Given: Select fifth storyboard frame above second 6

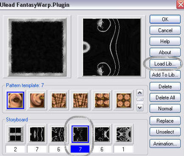Looking at the screenshot, I should (x=102, y=134).
